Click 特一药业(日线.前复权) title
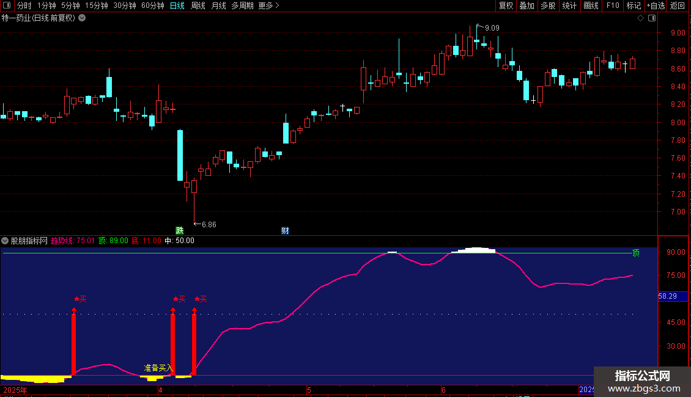The height and width of the screenshot is (397, 691). [x=39, y=18]
